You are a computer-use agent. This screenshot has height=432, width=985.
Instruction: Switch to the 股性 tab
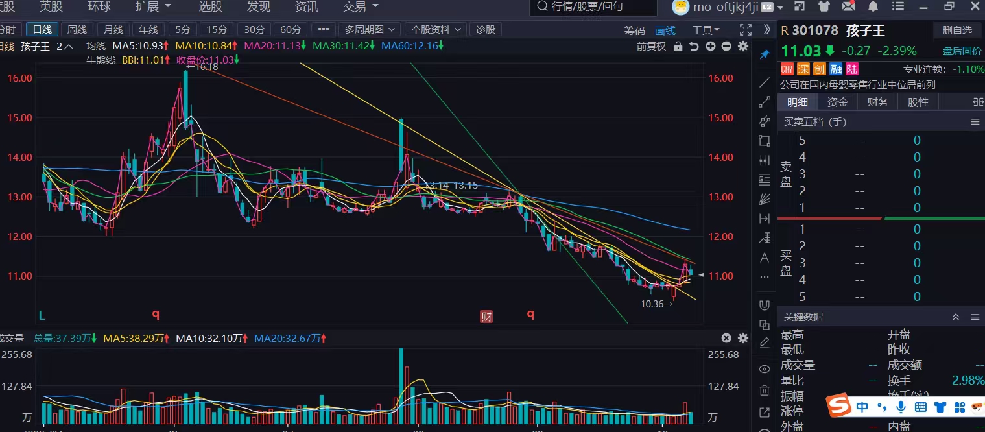tap(918, 102)
